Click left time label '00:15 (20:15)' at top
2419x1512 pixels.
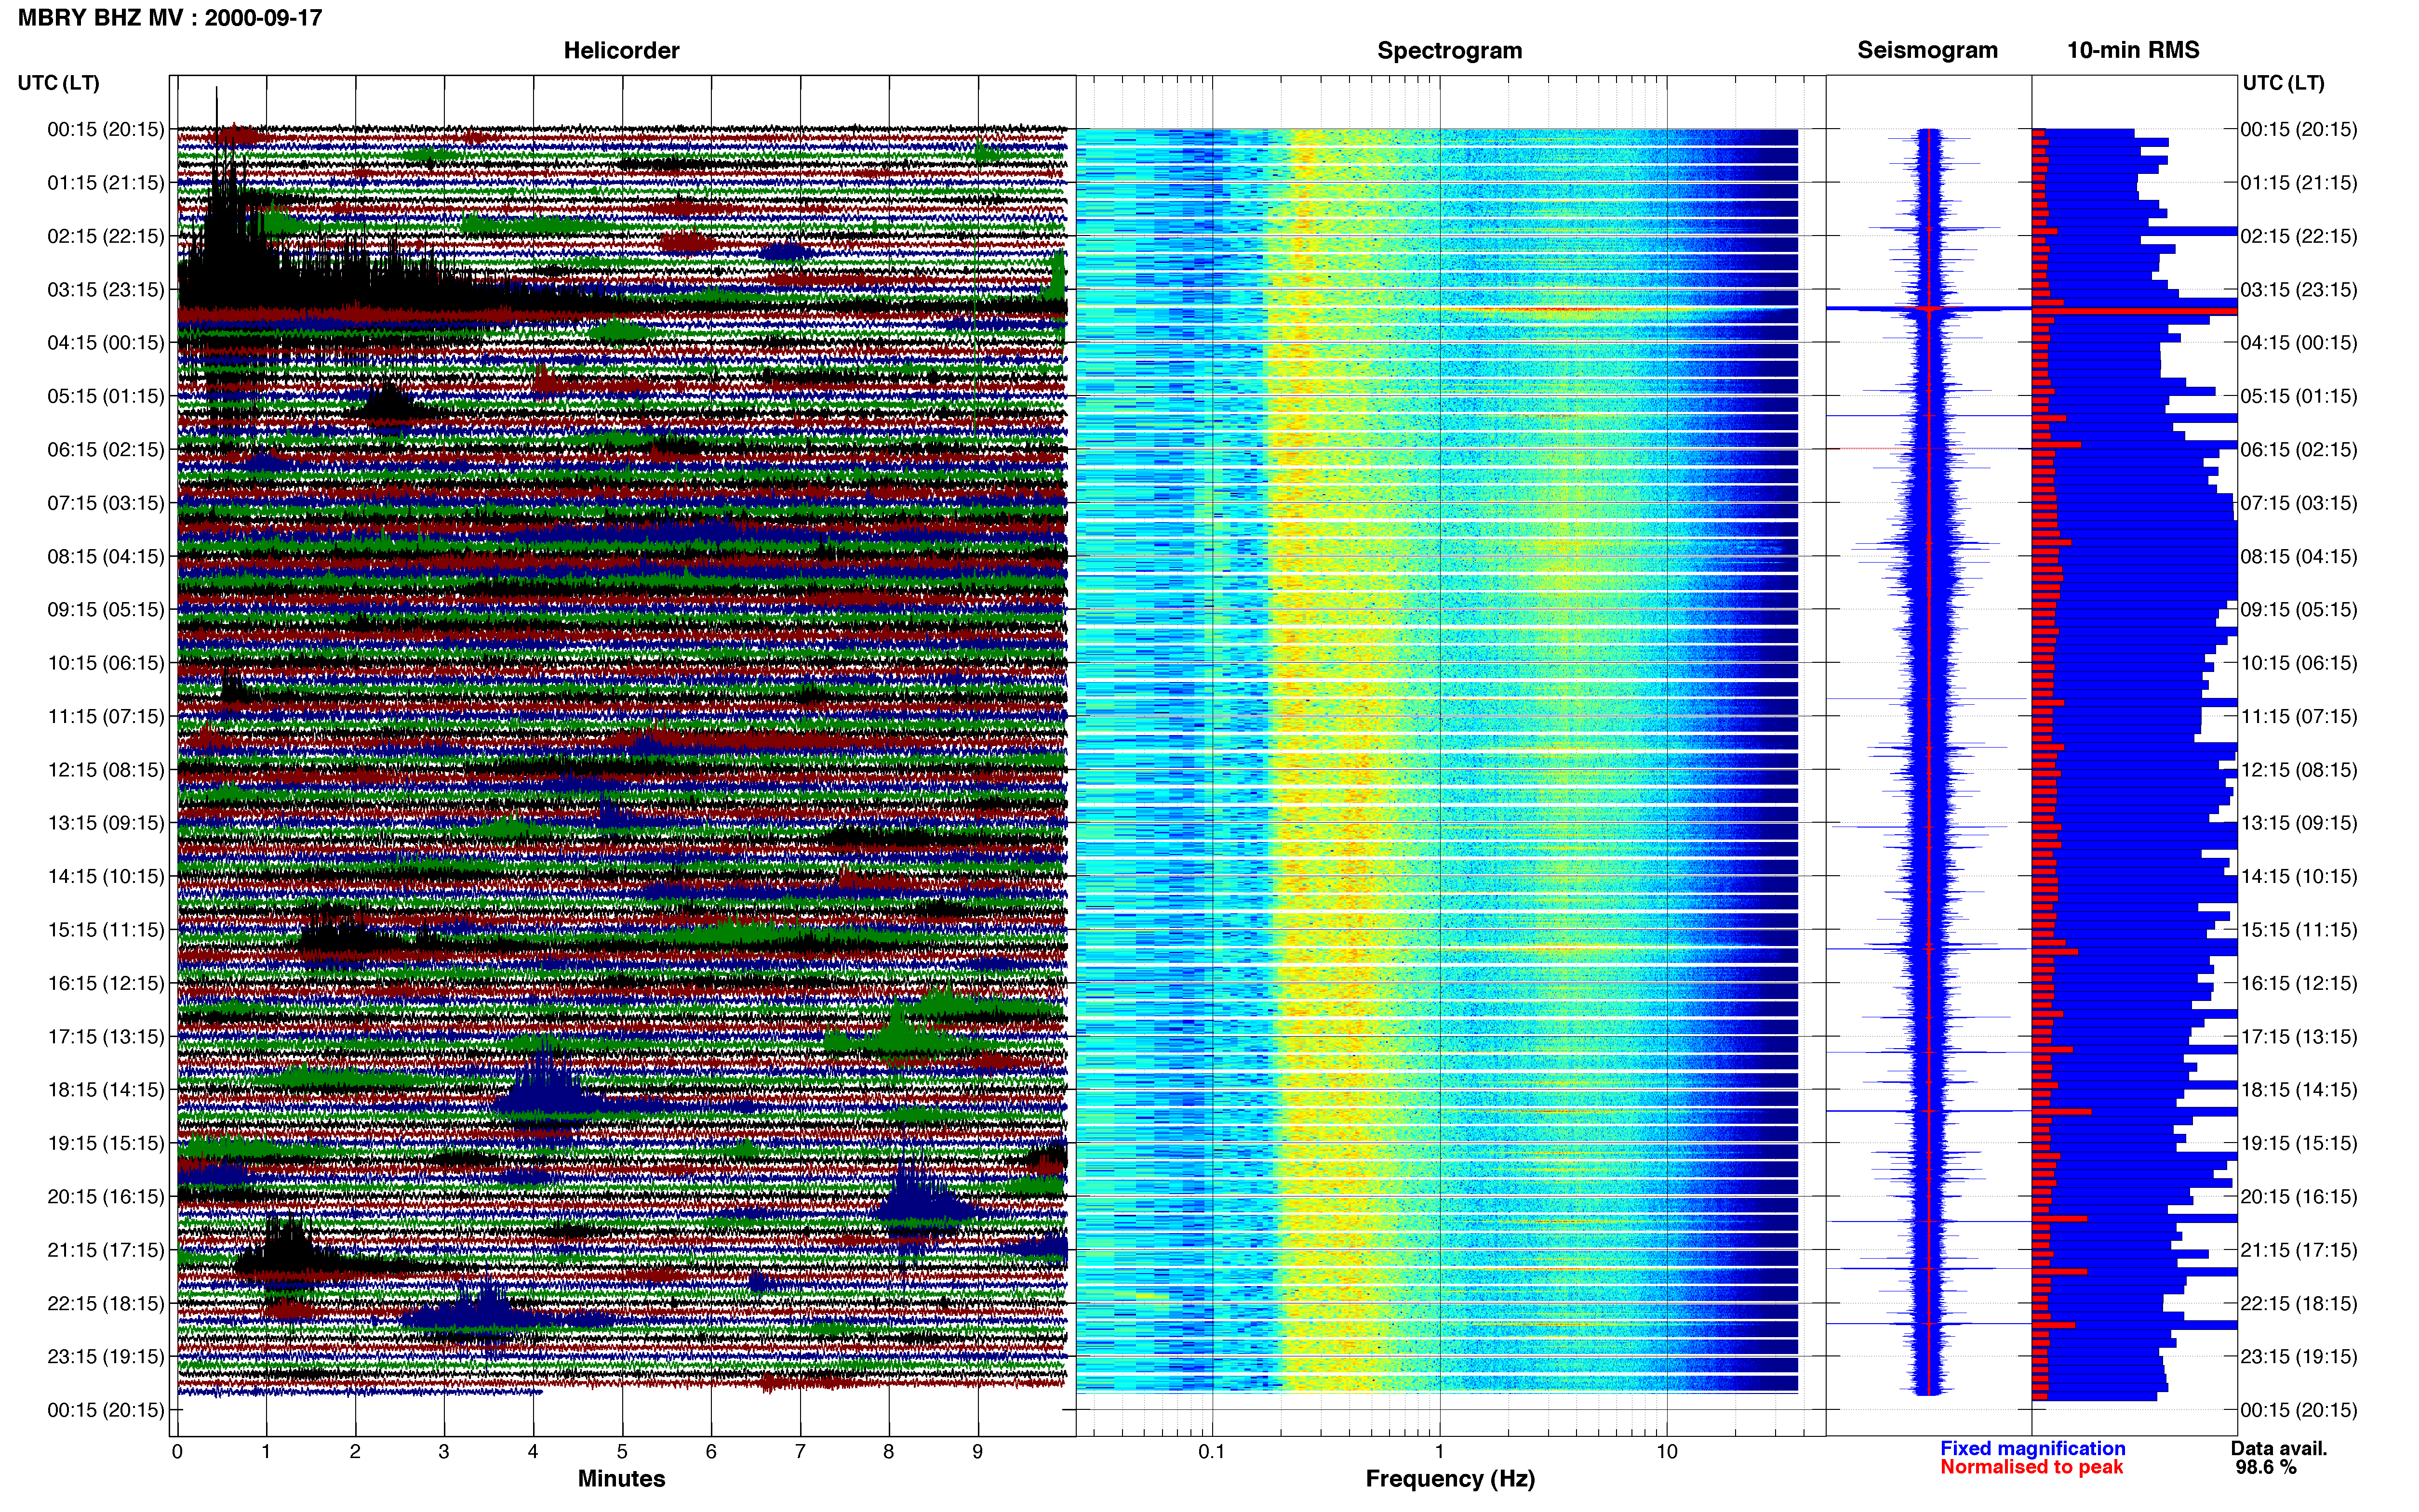(106, 129)
